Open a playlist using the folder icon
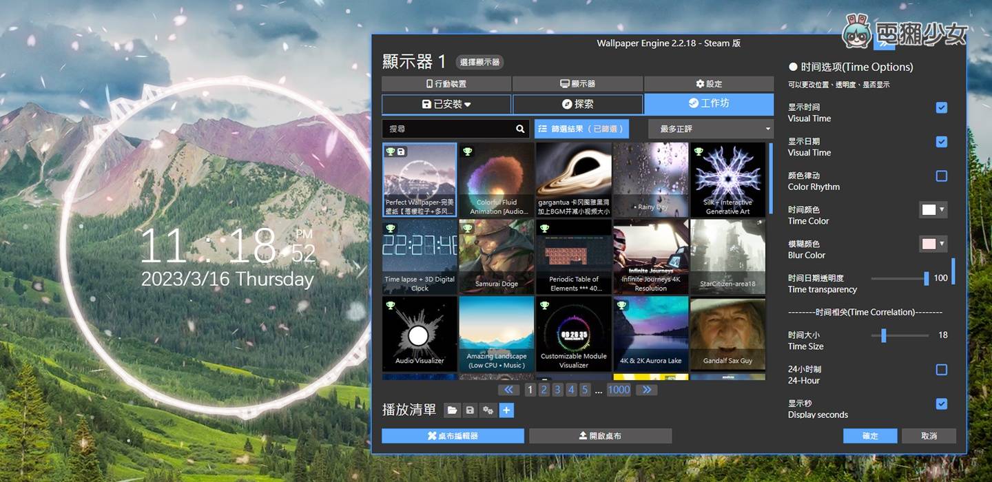Image resolution: width=992 pixels, height=482 pixels. [453, 410]
